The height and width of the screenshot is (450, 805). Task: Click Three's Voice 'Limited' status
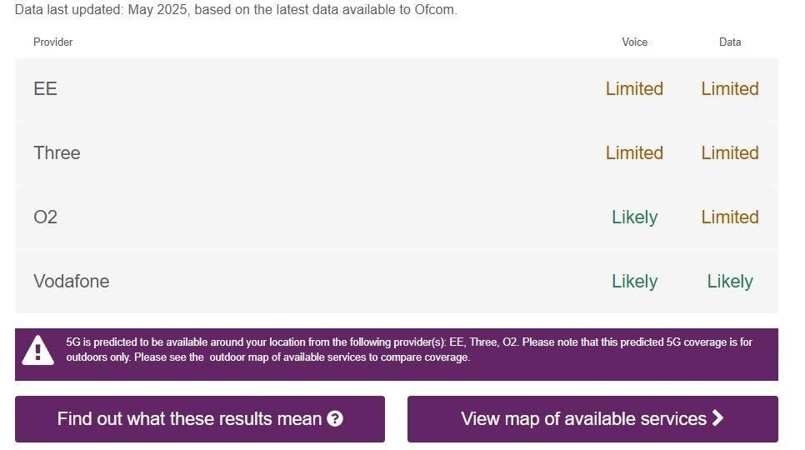[634, 153]
